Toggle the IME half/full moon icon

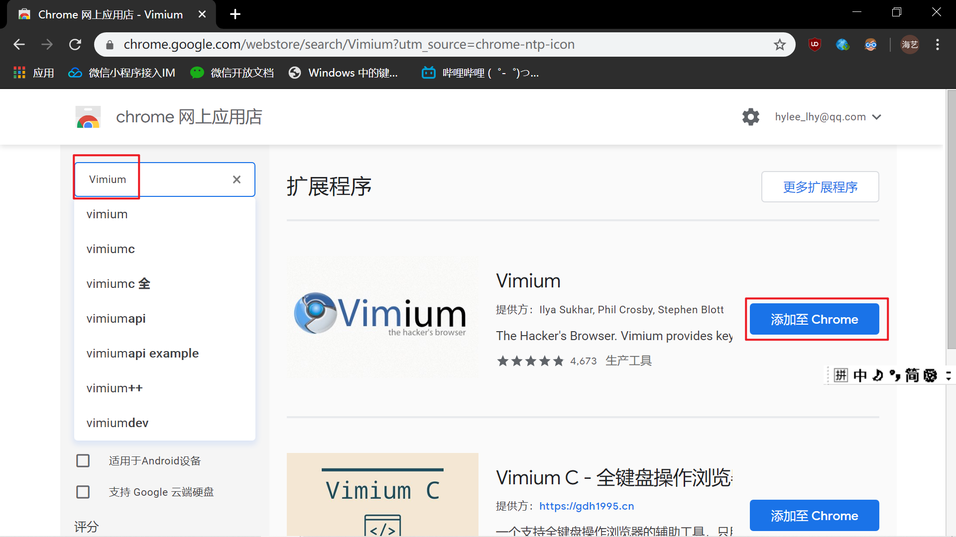click(877, 375)
